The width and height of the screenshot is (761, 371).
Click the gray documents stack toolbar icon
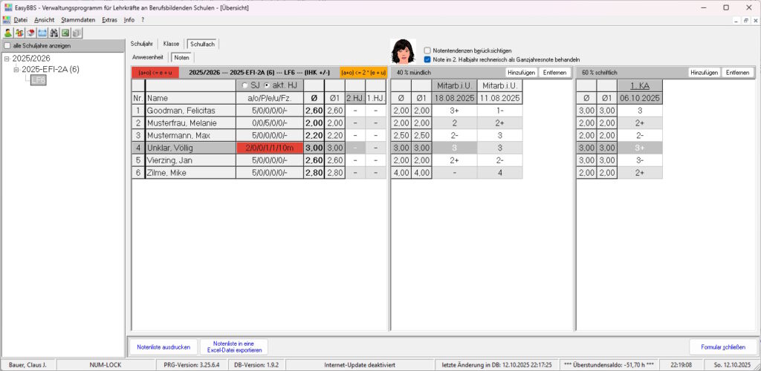point(77,33)
